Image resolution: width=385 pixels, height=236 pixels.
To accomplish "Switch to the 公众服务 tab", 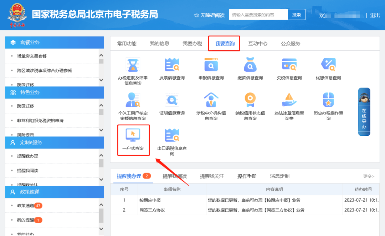I will (291, 44).
